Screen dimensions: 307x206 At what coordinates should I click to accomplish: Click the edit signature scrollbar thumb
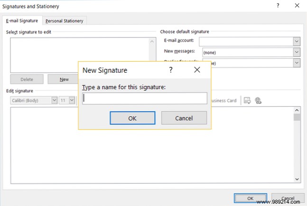click(297, 117)
